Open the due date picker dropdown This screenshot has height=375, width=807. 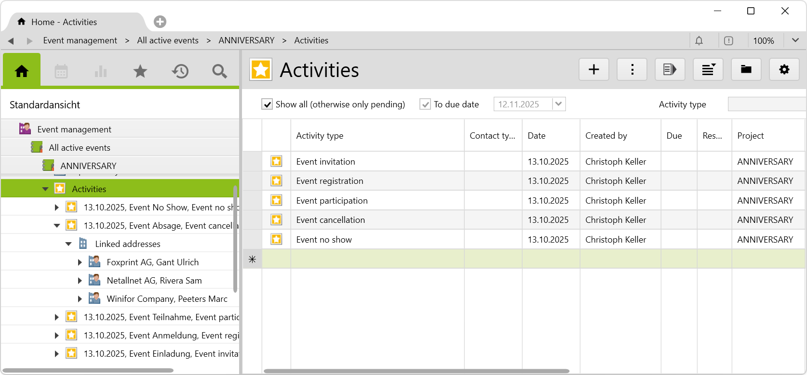click(x=559, y=104)
